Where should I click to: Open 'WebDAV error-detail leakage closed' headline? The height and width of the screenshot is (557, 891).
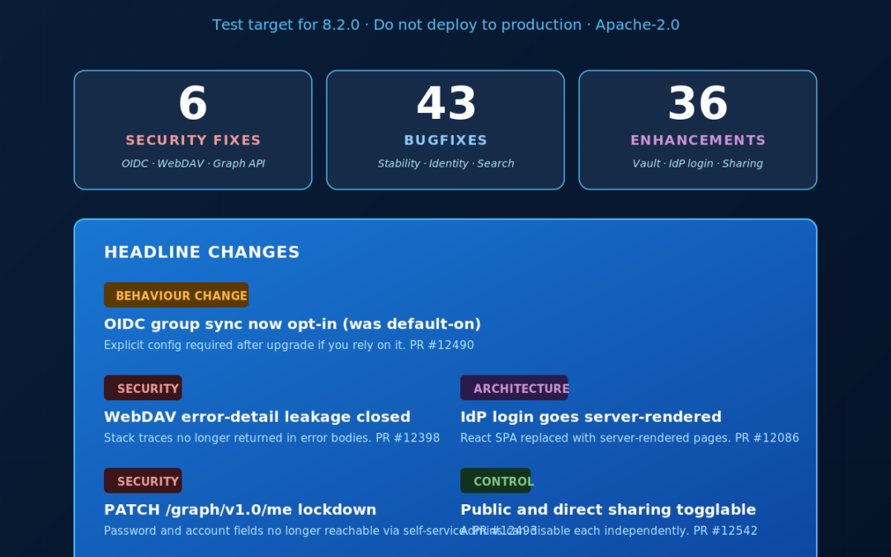tap(257, 417)
